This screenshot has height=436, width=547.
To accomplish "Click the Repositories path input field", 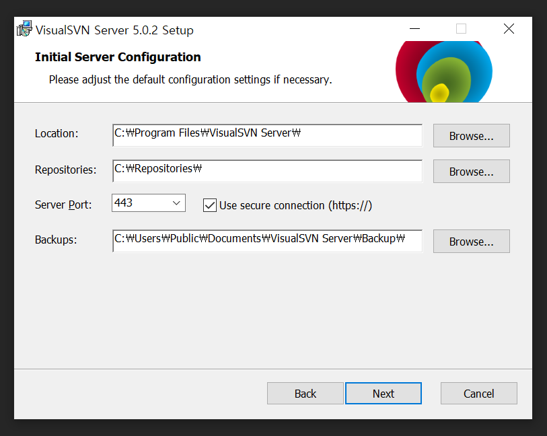I will (x=268, y=171).
